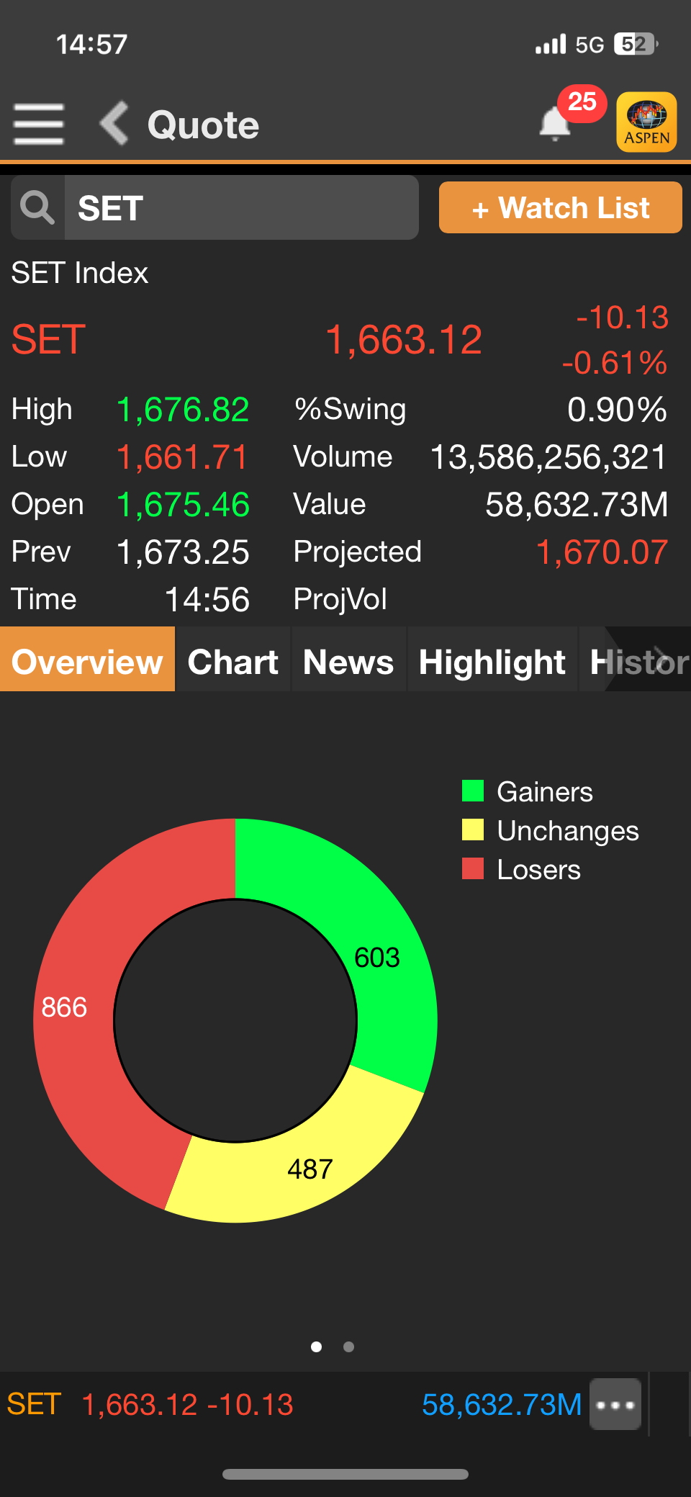Image resolution: width=691 pixels, height=1497 pixels.
Task: Switch to the Chart tab
Action: pos(232,659)
